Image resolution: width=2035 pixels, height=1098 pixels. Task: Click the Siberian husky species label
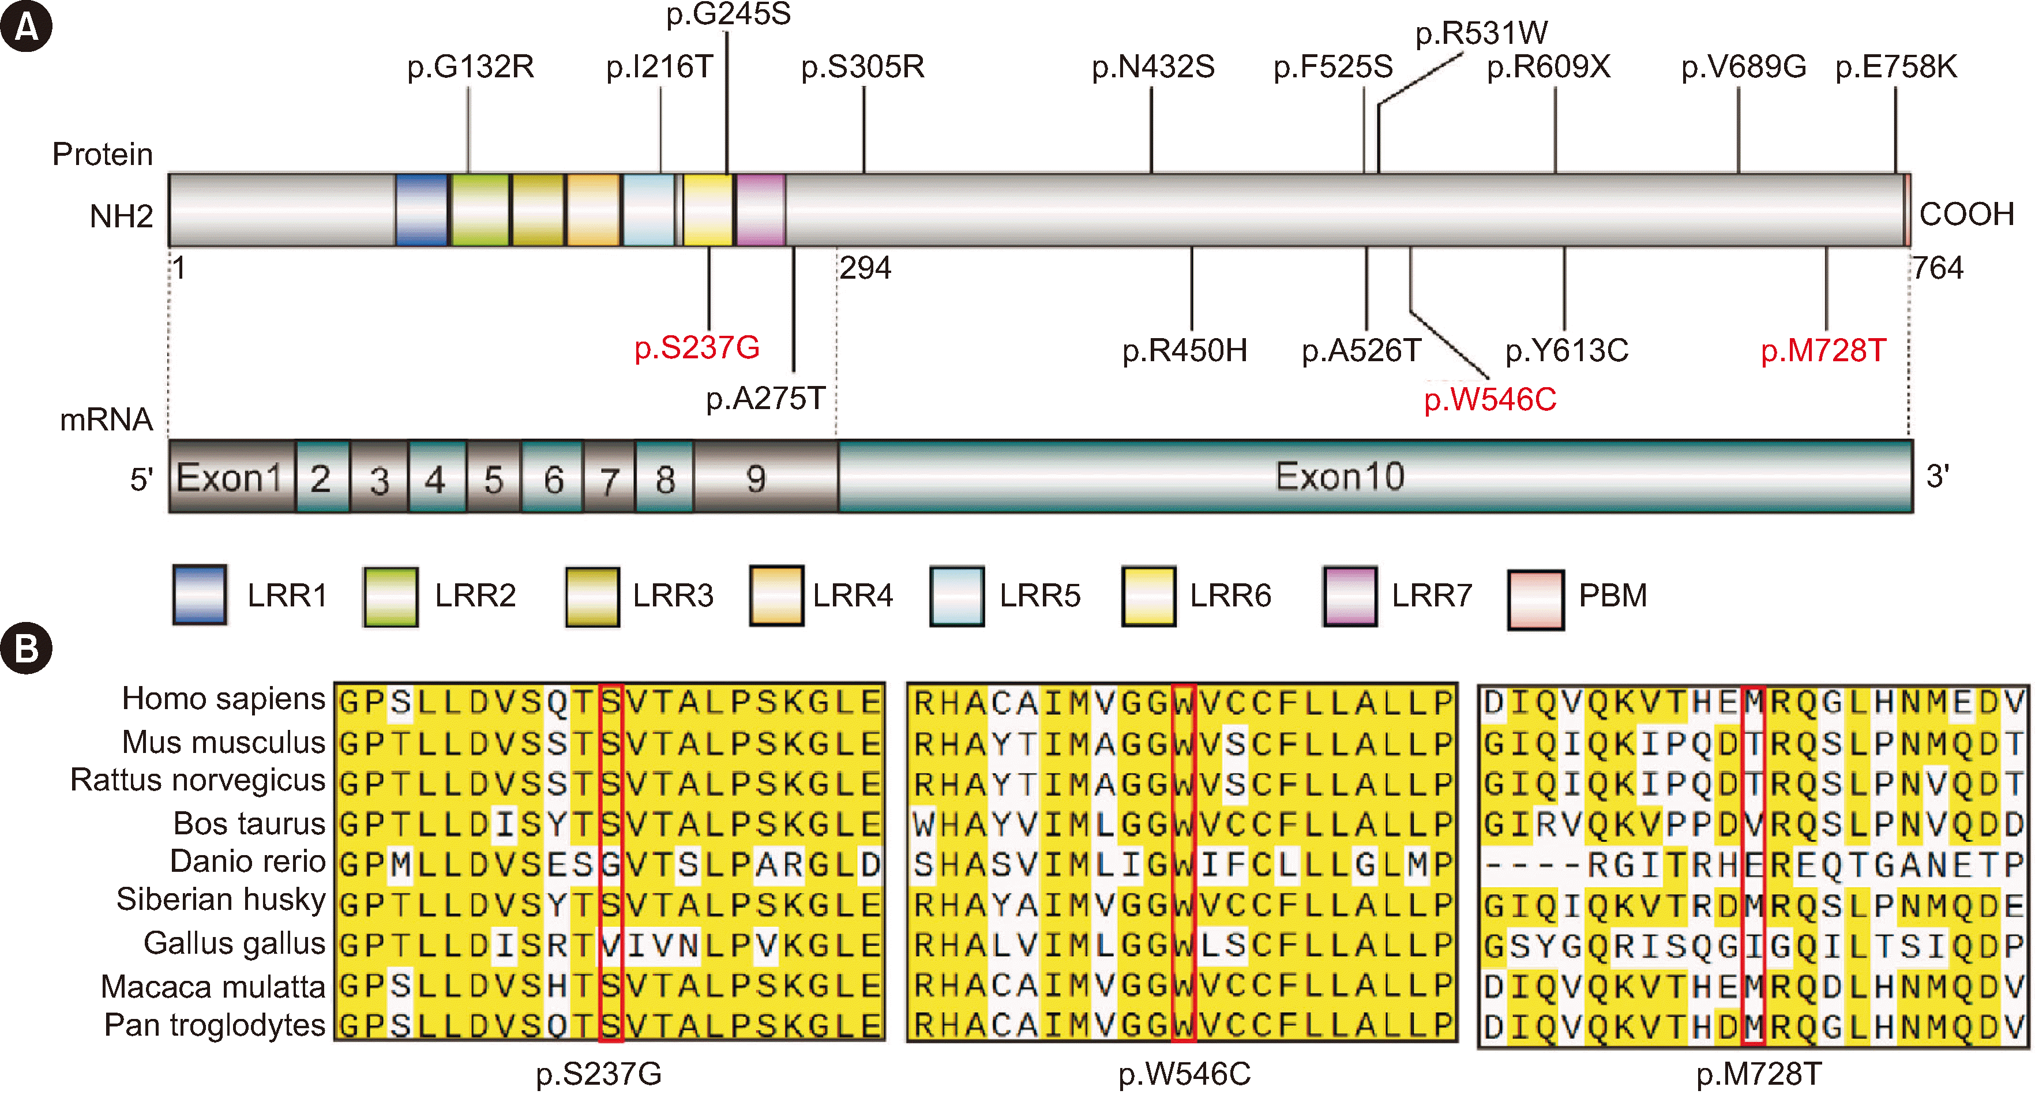(221, 900)
